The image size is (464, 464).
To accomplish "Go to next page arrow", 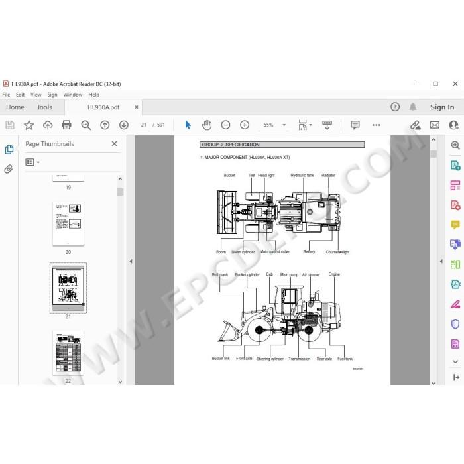I will (x=124, y=125).
